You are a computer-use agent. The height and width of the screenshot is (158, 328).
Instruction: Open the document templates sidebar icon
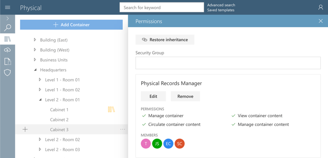(8, 61)
